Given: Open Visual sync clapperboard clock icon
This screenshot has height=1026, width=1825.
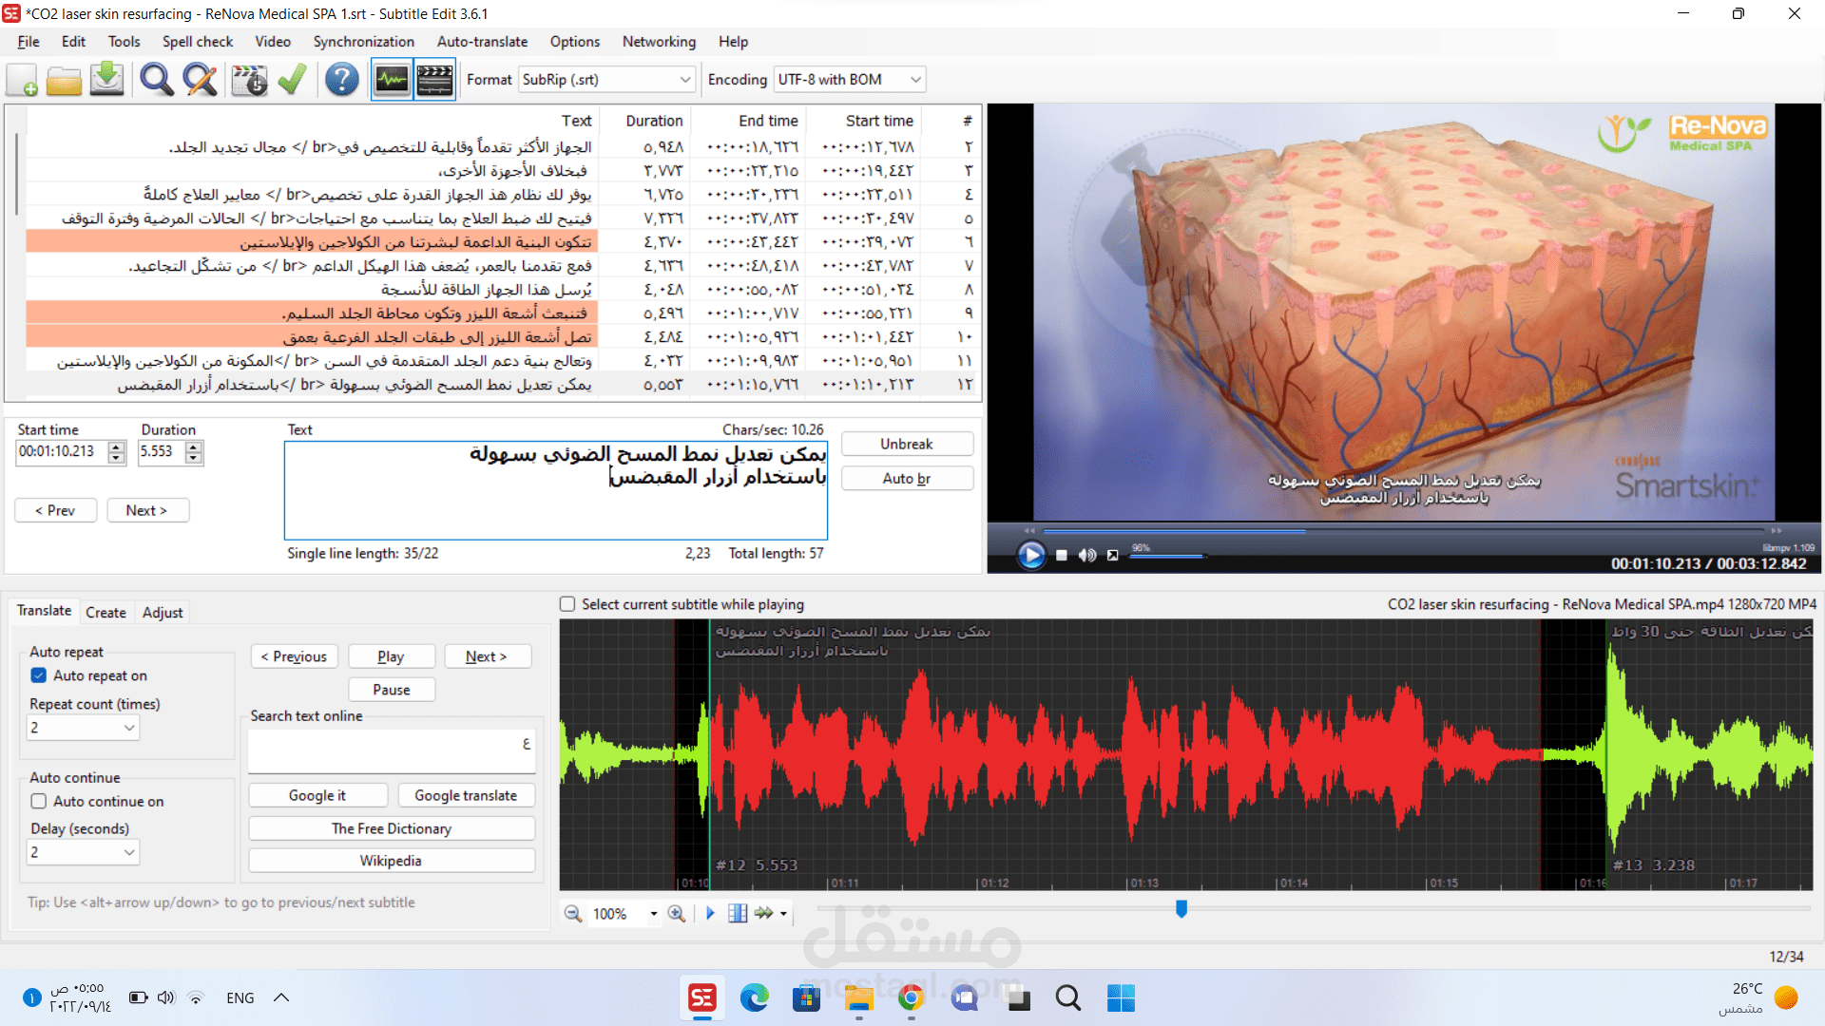Looking at the screenshot, I should (249, 80).
